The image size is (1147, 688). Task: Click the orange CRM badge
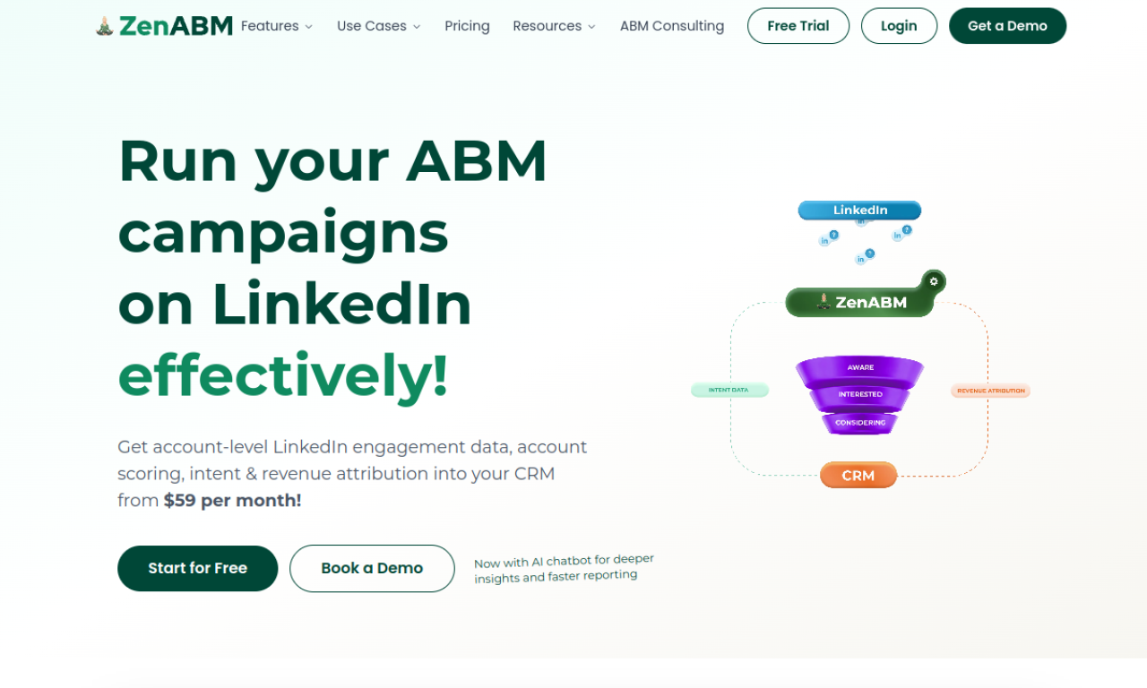click(x=858, y=475)
